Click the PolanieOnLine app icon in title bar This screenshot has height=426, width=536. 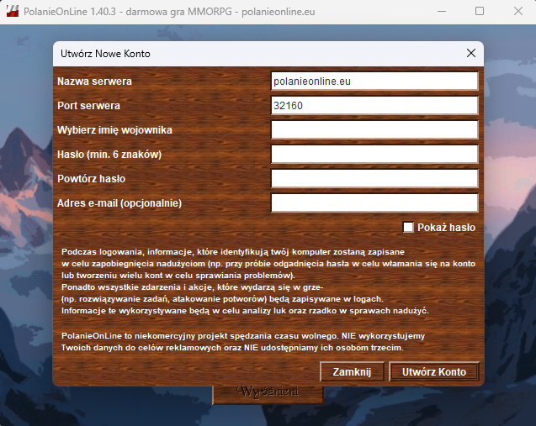click(13, 12)
